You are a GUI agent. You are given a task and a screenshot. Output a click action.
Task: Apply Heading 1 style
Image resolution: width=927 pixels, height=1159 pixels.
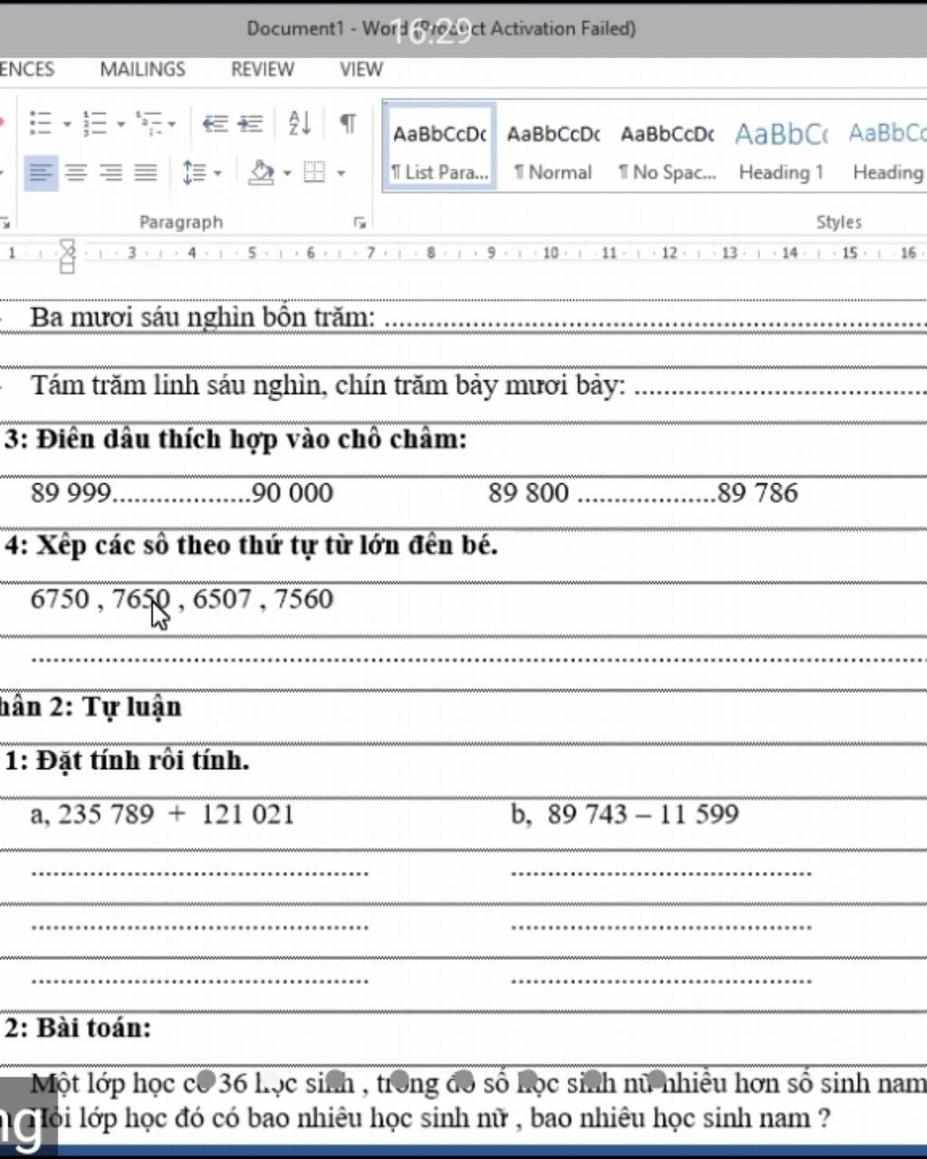[781, 148]
